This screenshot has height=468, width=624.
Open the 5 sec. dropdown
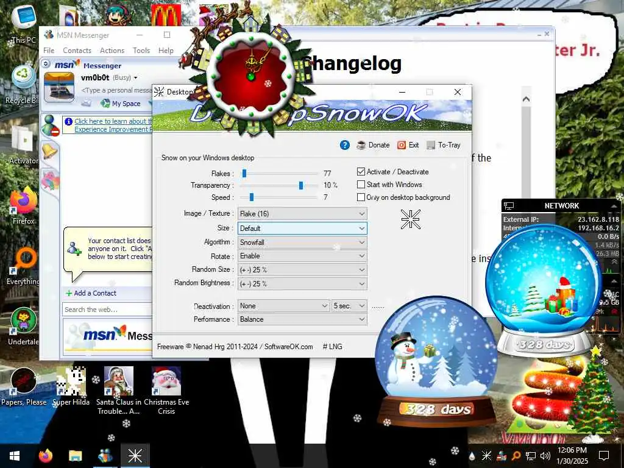point(349,306)
